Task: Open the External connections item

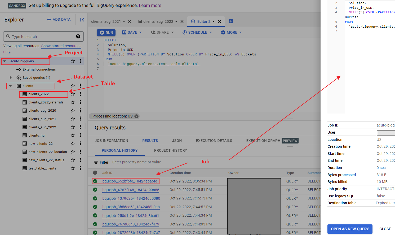Action: [x=39, y=69]
